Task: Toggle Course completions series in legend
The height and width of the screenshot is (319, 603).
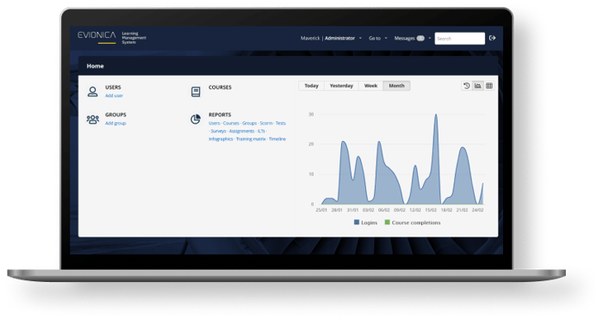Action: pyautogui.click(x=413, y=222)
